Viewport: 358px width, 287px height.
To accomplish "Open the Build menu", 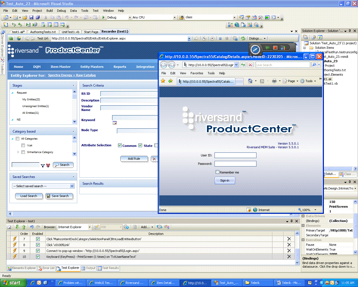I will [x=50, y=11].
